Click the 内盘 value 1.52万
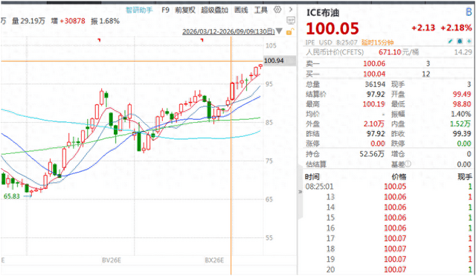476x276 pixels. [460, 124]
